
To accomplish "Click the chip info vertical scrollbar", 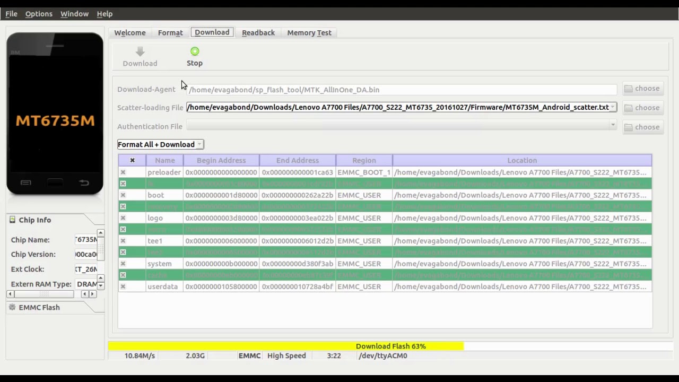I will pyautogui.click(x=100, y=259).
